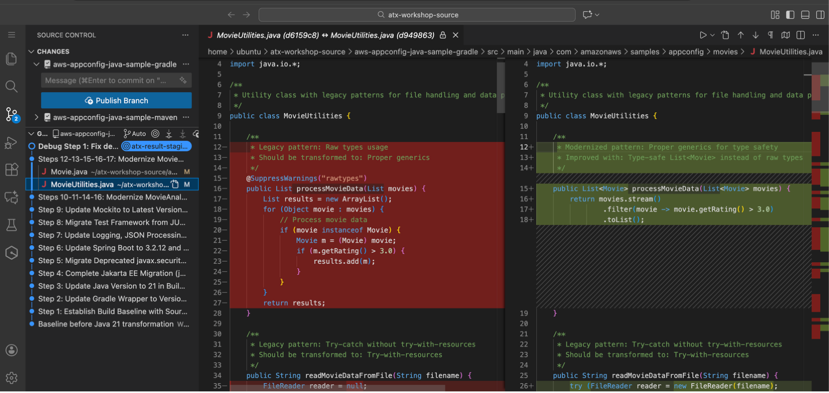
Task: Click the split editor icon in the toolbar
Action: (801, 35)
